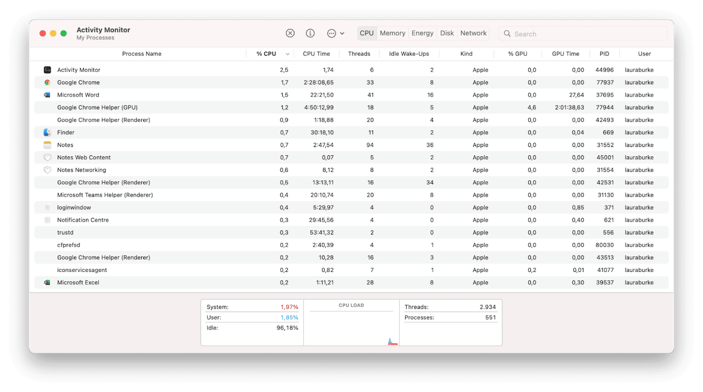Click the Finder icon in process list

47,132
